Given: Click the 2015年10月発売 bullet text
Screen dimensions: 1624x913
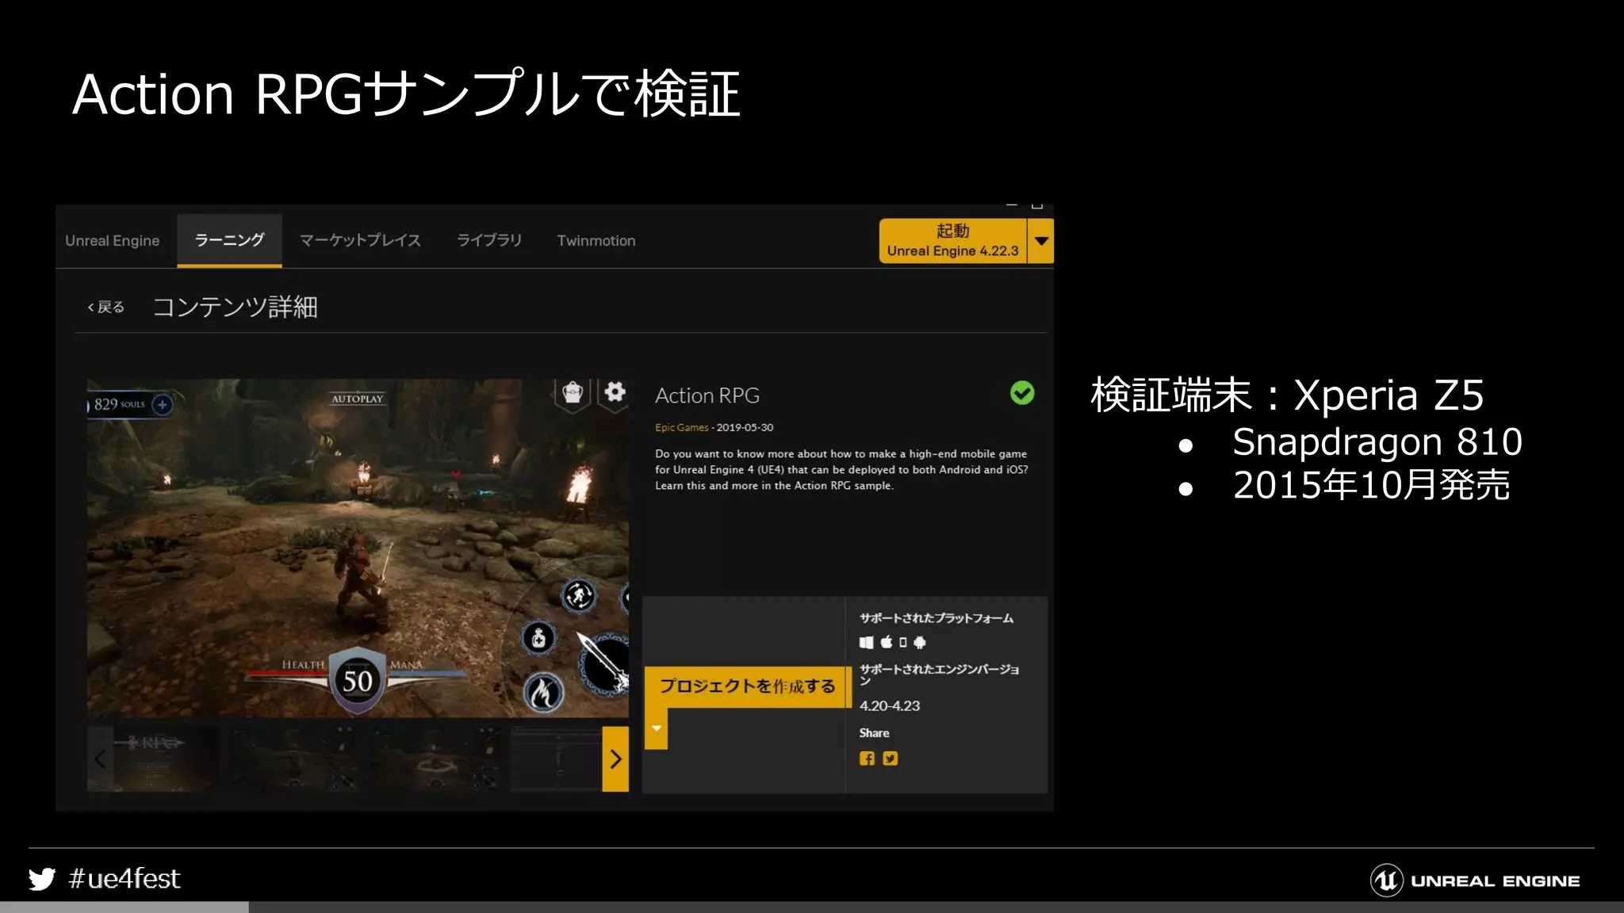Looking at the screenshot, I should 1371,485.
